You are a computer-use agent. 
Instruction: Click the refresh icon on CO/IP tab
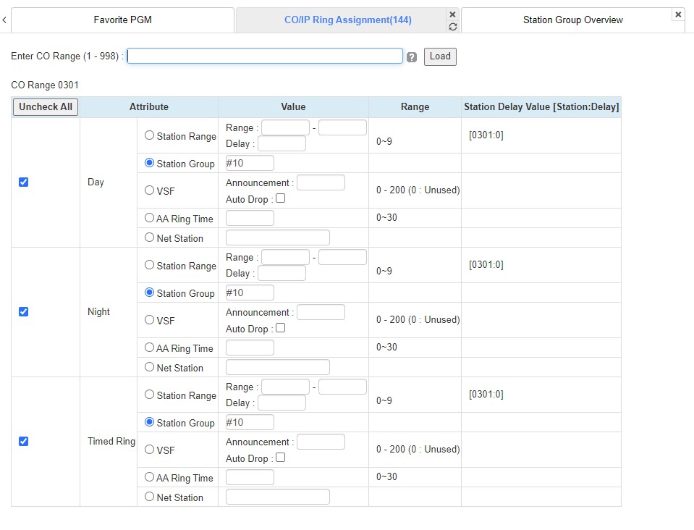click(453, 27)
